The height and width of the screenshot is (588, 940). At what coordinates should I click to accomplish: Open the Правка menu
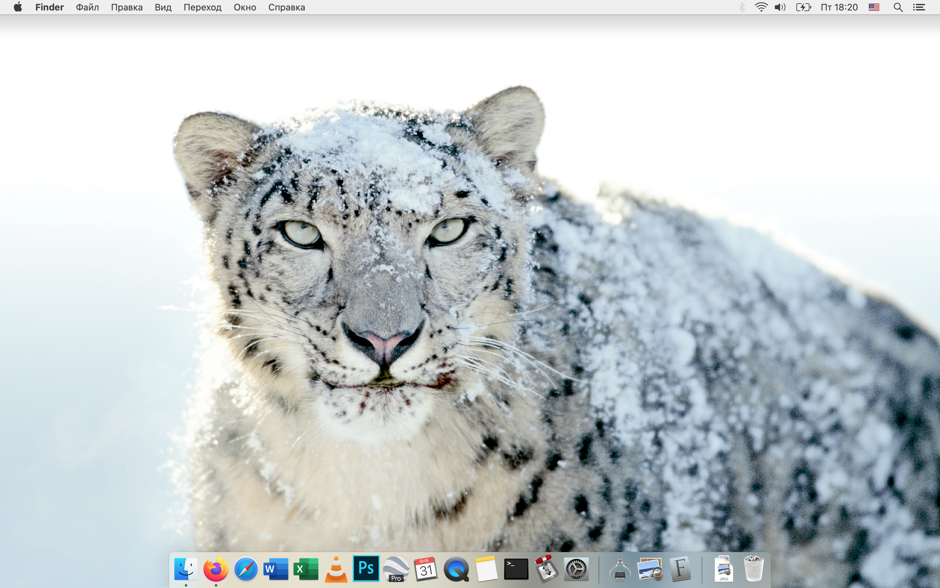(x=127, y=7)
